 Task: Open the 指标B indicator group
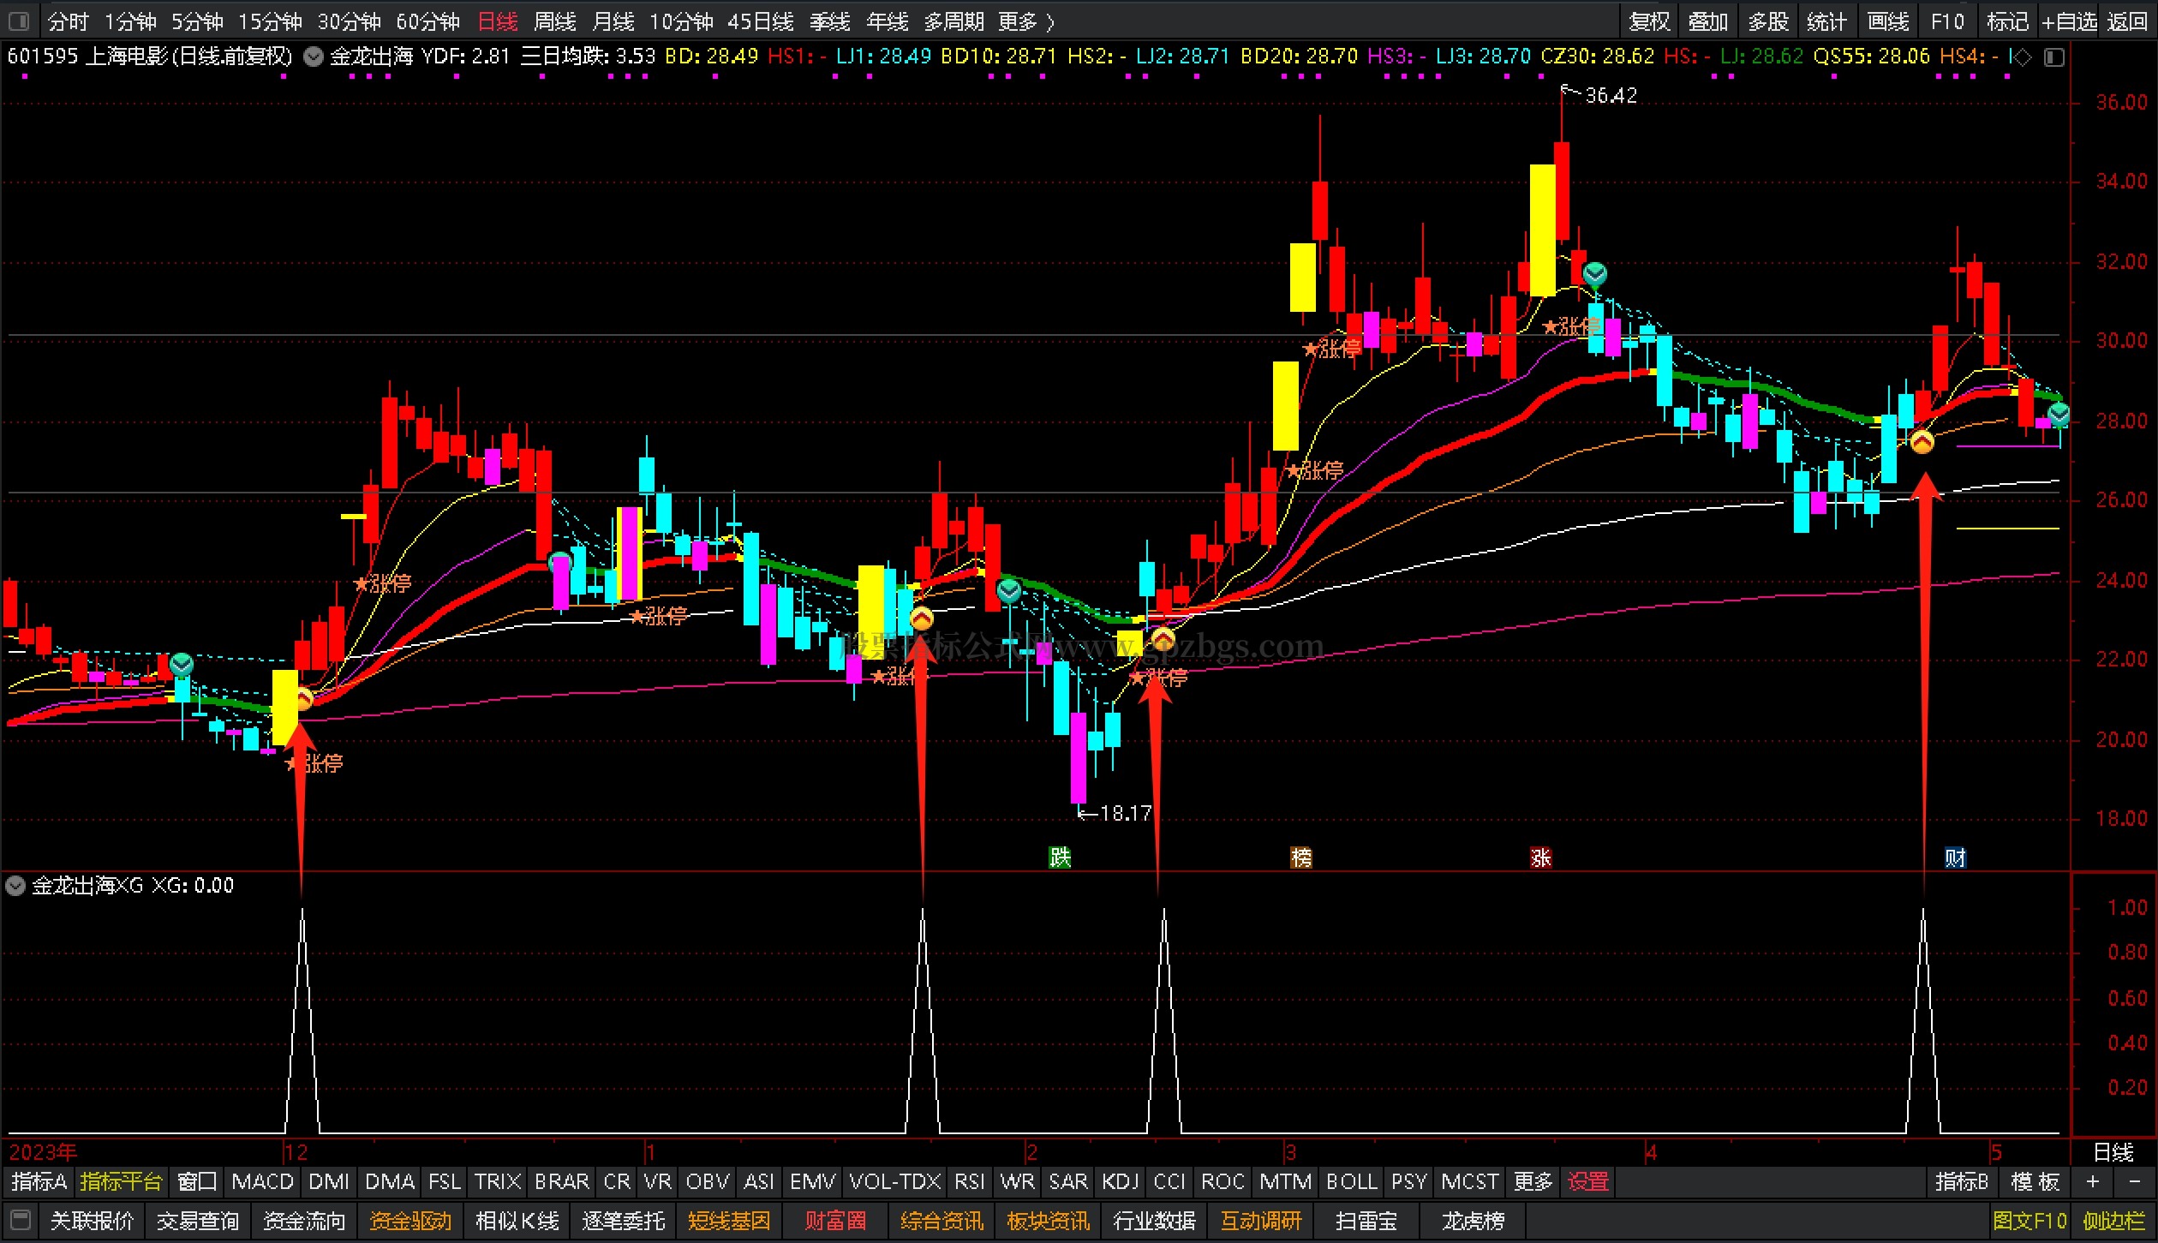[1962, 1182]
